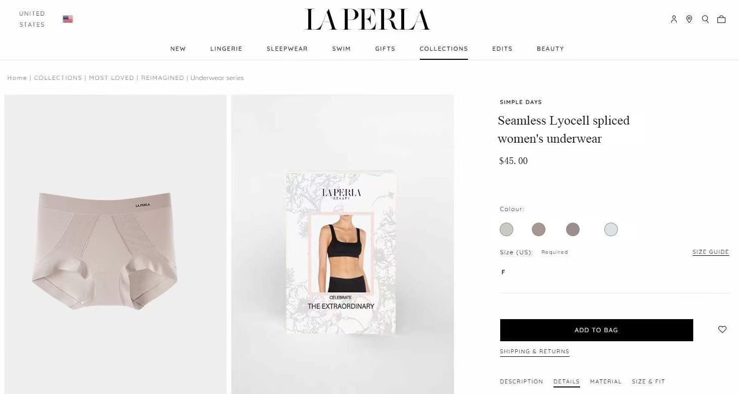This screenshot has height=394, width=739.
Task: Open the COLLECTIONS menu
Action: (444, 49)
